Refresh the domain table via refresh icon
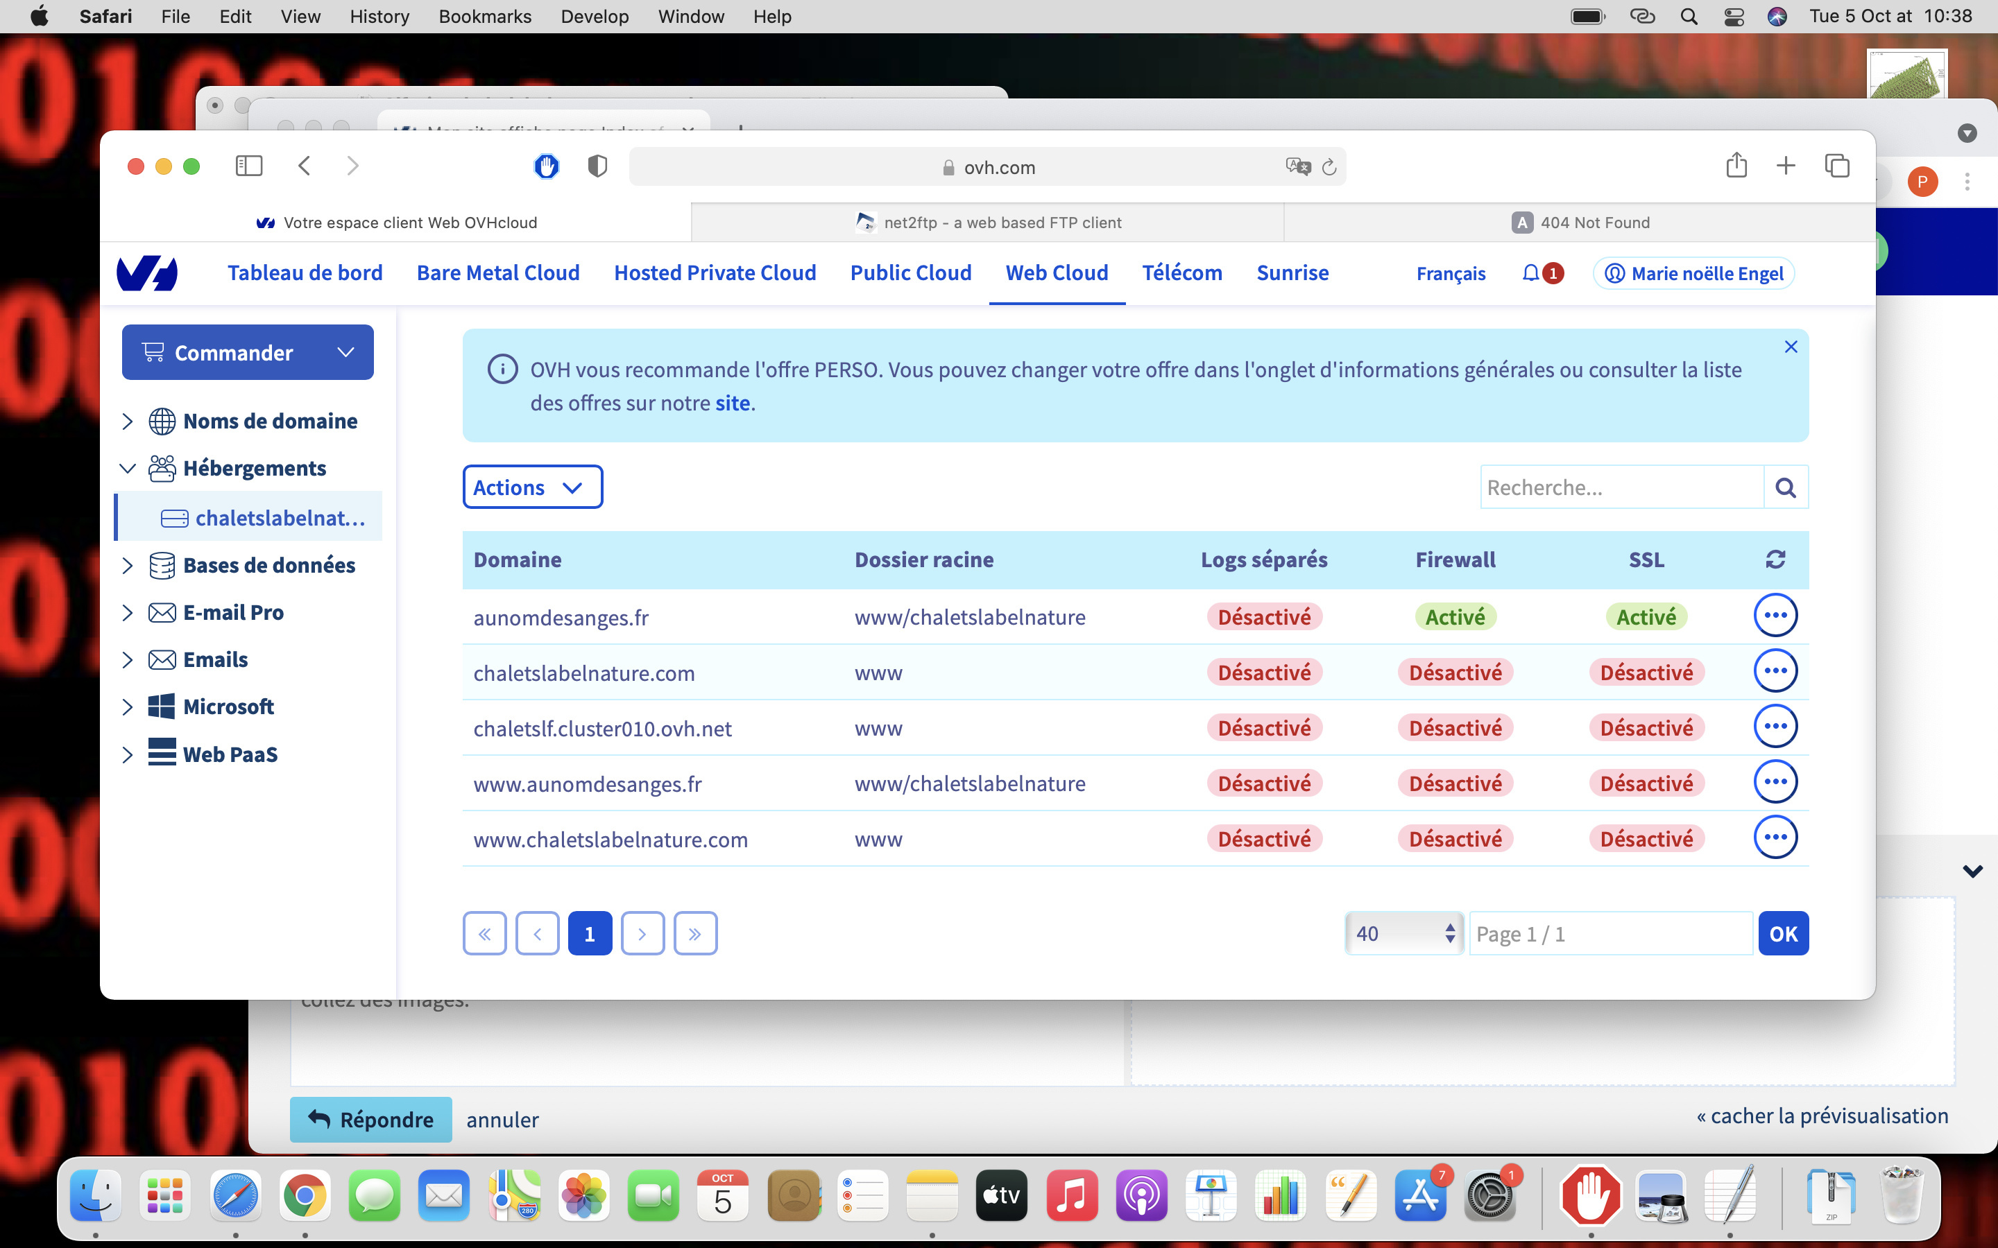The height and width of the screenshot is (1248, 1998). tap(1775, 560)
